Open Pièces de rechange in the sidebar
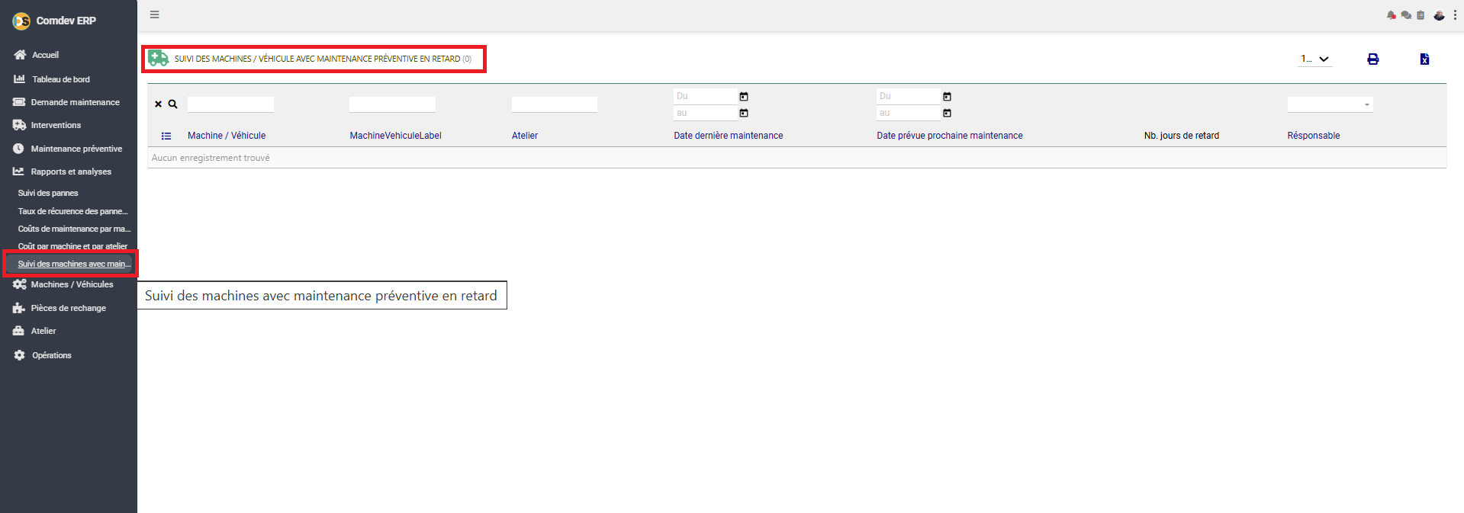The width and height of the screenshot is (1464, 513). point(68,308)
